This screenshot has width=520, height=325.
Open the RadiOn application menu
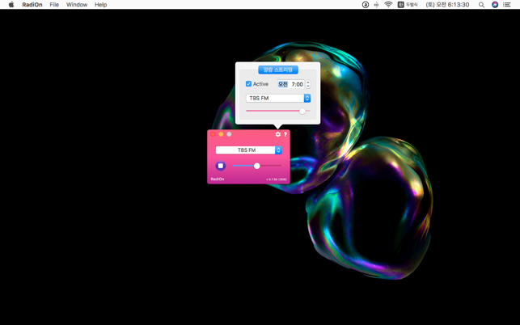tap(32, 5)
